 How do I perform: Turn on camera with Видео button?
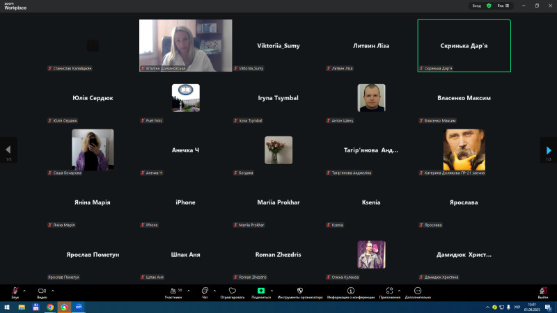tap(42, 291)
